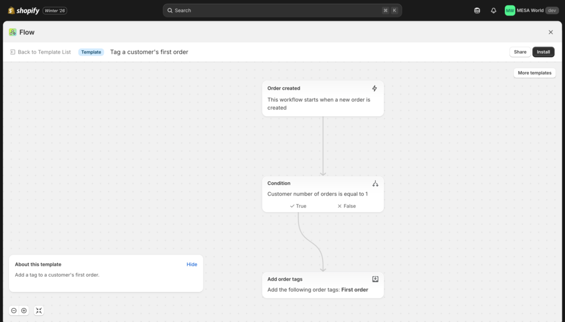Click the title Tag a customer's first order
The height and width of the screenshot is (322, 565).
click(149, 52)
